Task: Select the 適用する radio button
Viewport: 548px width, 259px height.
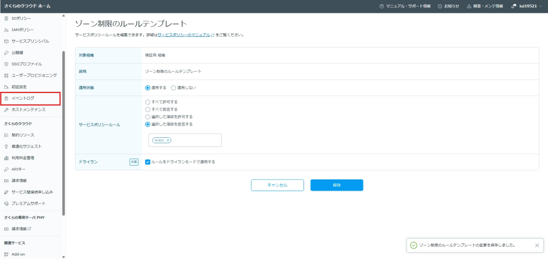Action: point(148,88)
